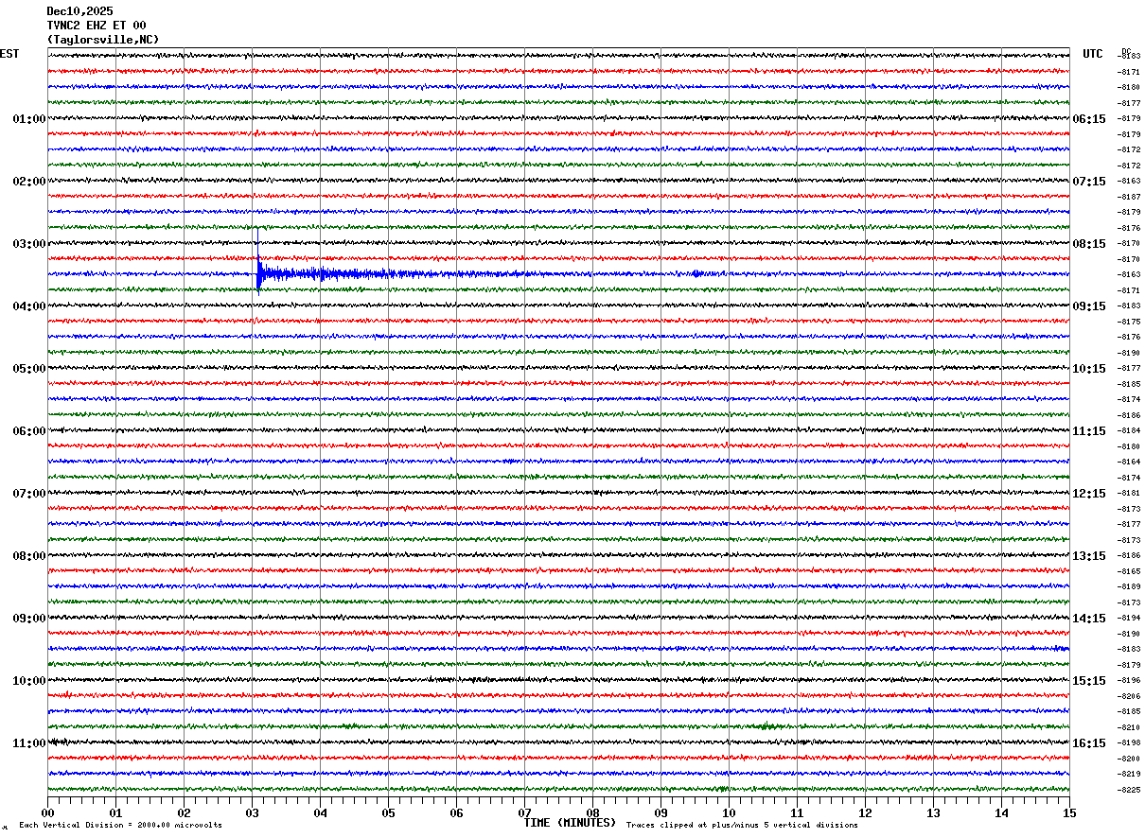Click the vertical division microvolts scale note

pyautogui.click(x=120, y=825)
